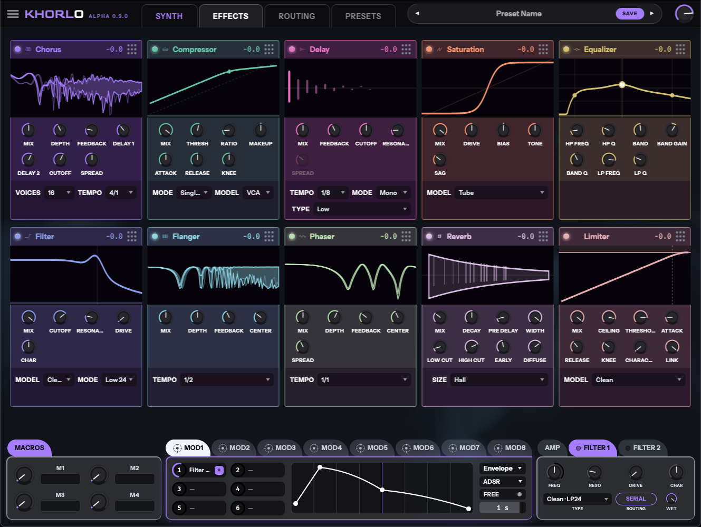Grab the Phaser module drag handle dots
This screenshot has height=527, width=701.
[x=406, y=236]
